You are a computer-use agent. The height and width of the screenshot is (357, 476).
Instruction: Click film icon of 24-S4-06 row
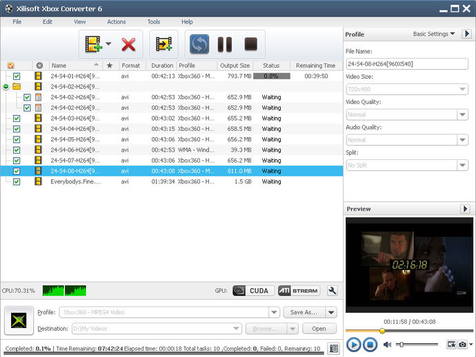point(38,150)
